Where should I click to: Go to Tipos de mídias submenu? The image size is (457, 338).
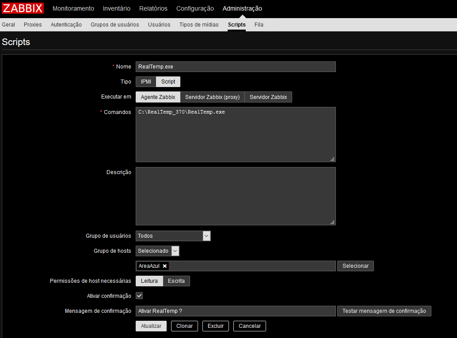coord(199,24)
